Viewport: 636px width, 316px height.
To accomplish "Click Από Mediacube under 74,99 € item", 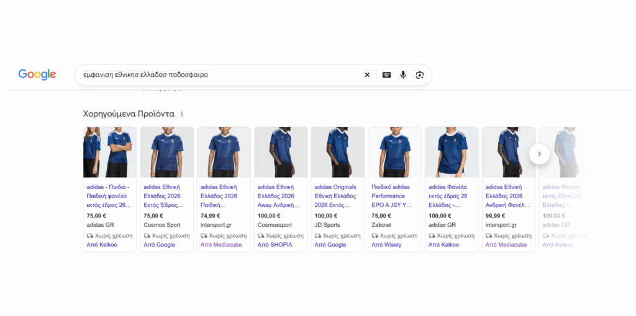I will [221, 245].
